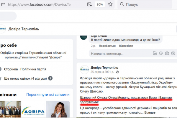Insert an avatar sticker in the comment
The width and height of the screenshot is (177, 118).
point(155,53)
